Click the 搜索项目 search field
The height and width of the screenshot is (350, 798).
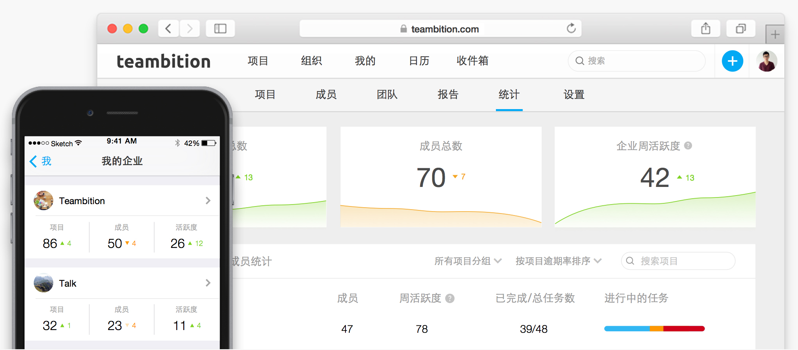678,261
